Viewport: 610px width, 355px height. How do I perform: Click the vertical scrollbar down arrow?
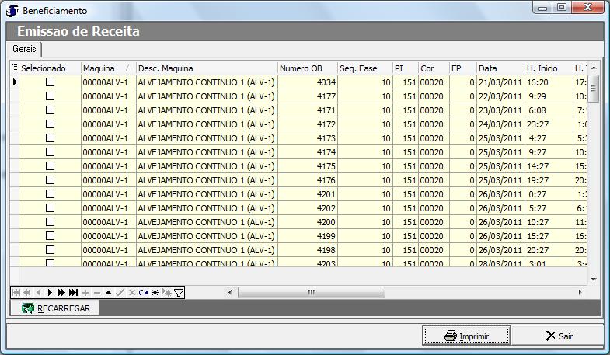(x=594, y=279)
